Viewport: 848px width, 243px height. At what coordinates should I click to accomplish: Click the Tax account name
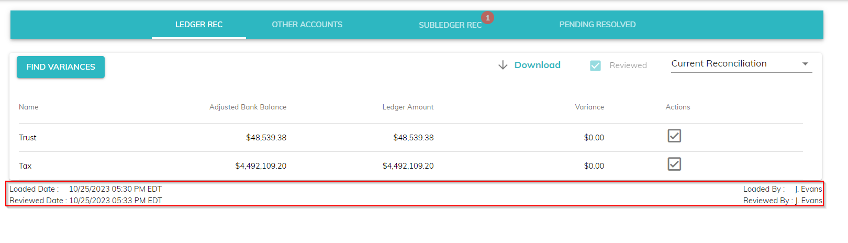click(x=25, y=166)
